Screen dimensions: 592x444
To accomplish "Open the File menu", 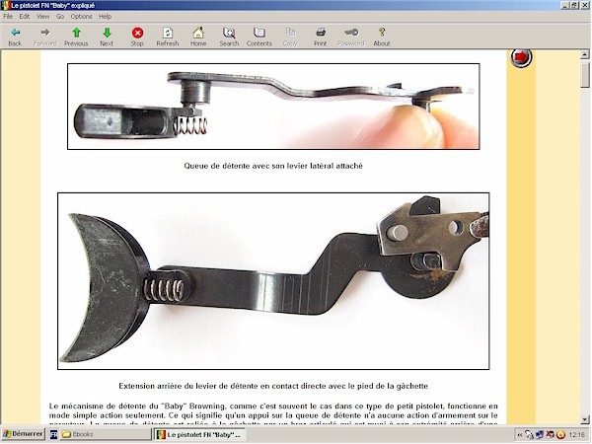I will [8, 17].
